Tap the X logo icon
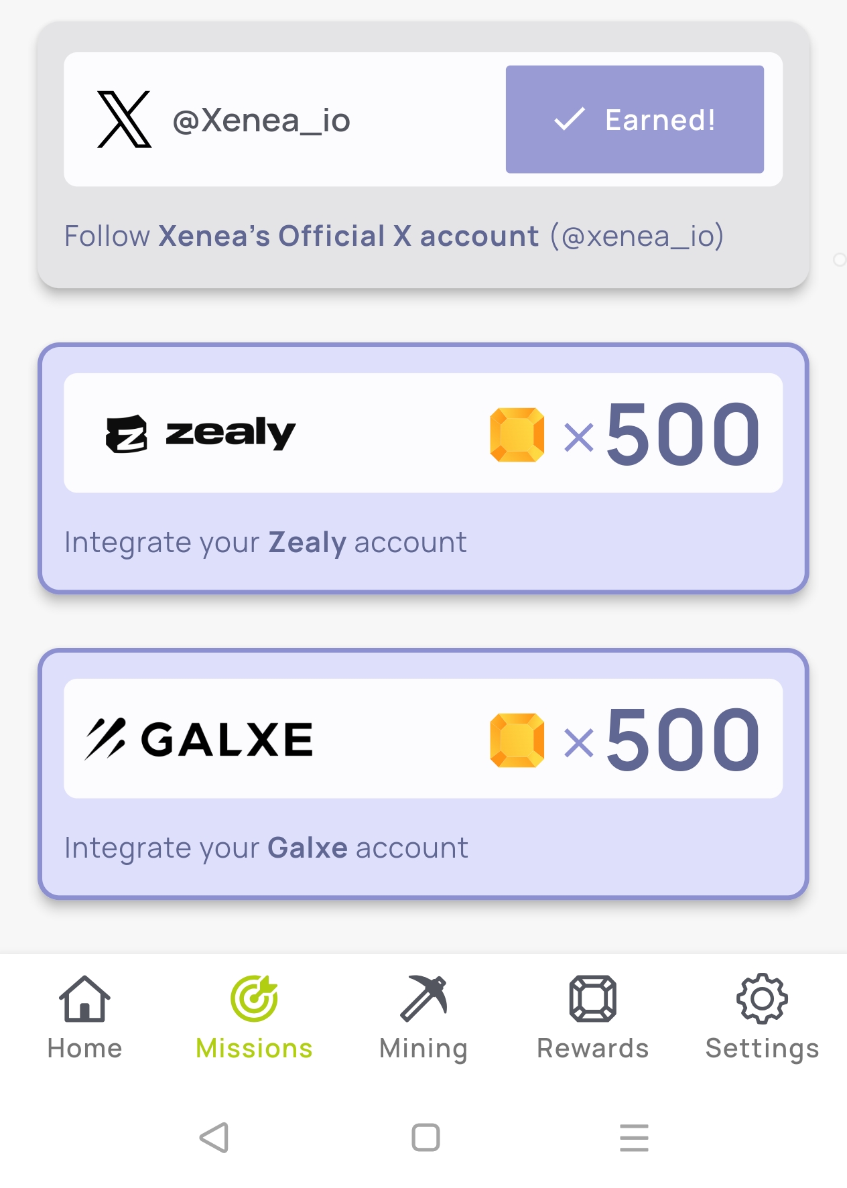The height and width of the screenshot is (1188, 847). click(x=125, y=120)
